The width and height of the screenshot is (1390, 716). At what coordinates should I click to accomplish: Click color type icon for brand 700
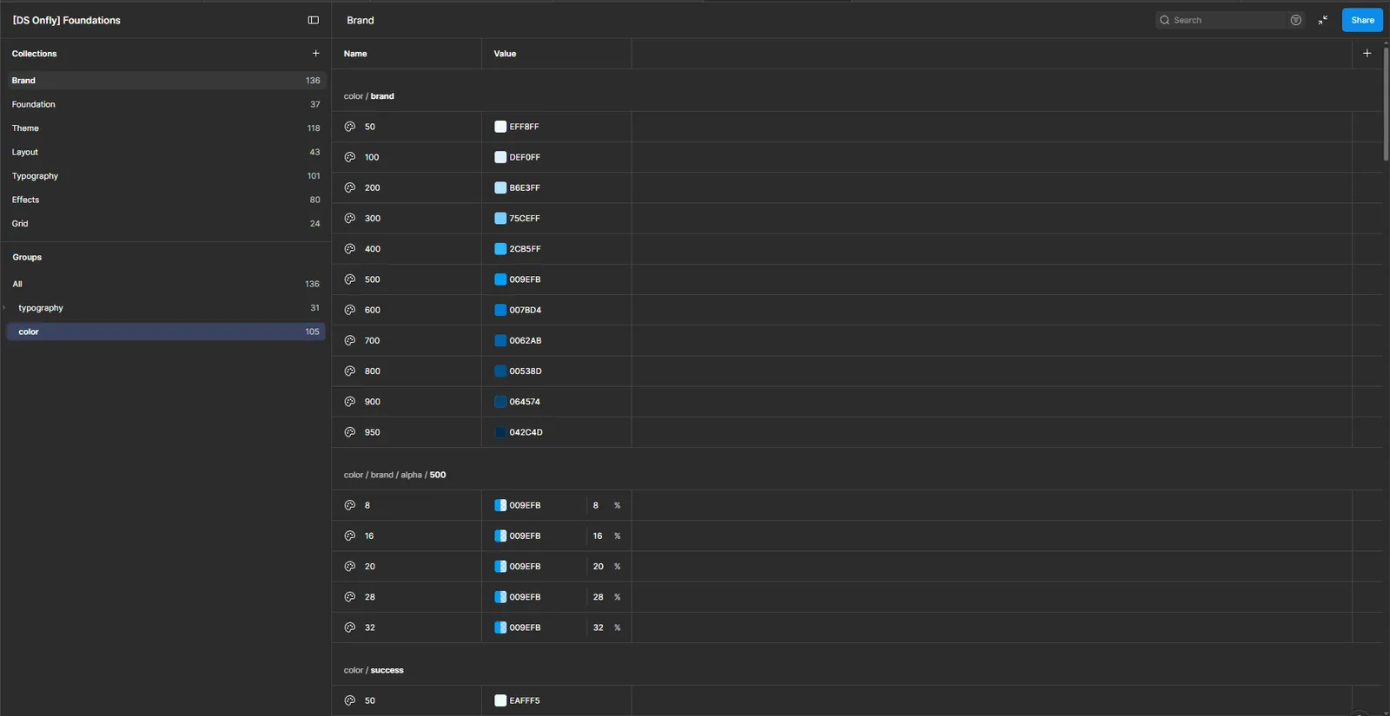point(350,340)
